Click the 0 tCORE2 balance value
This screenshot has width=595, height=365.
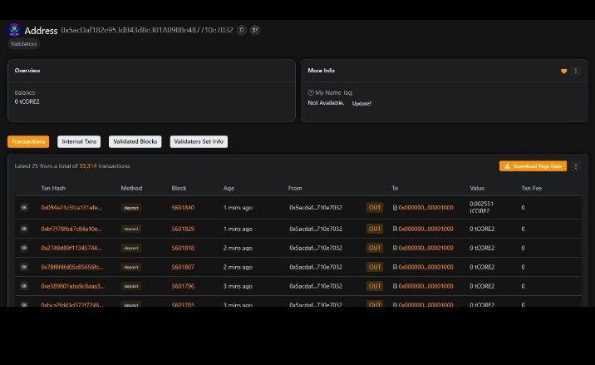click(x=27, y=101)
